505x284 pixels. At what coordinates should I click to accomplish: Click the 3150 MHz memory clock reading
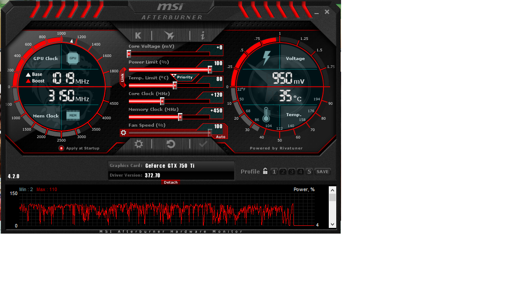click(68, 96)
